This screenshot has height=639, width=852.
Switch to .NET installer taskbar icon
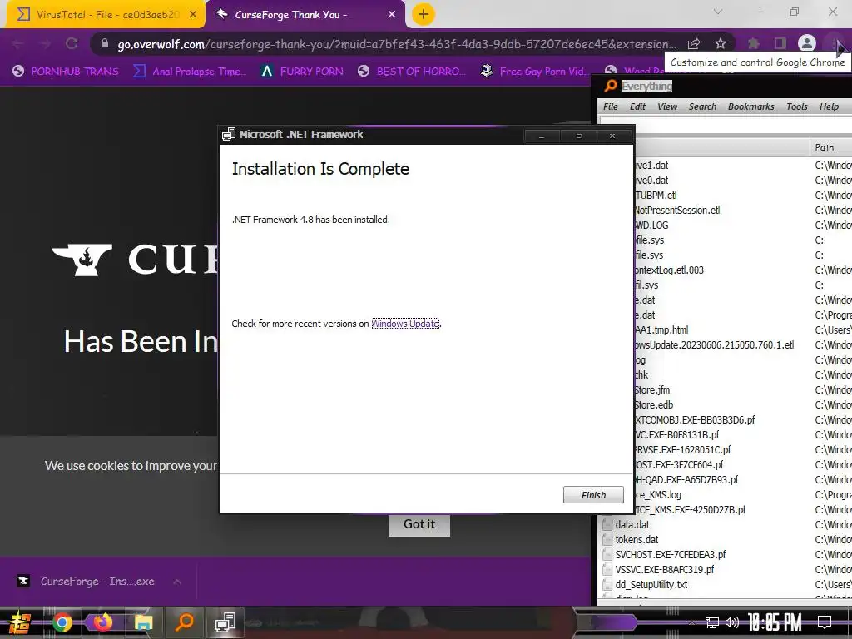pyautogui.click(x=225, y=622)
